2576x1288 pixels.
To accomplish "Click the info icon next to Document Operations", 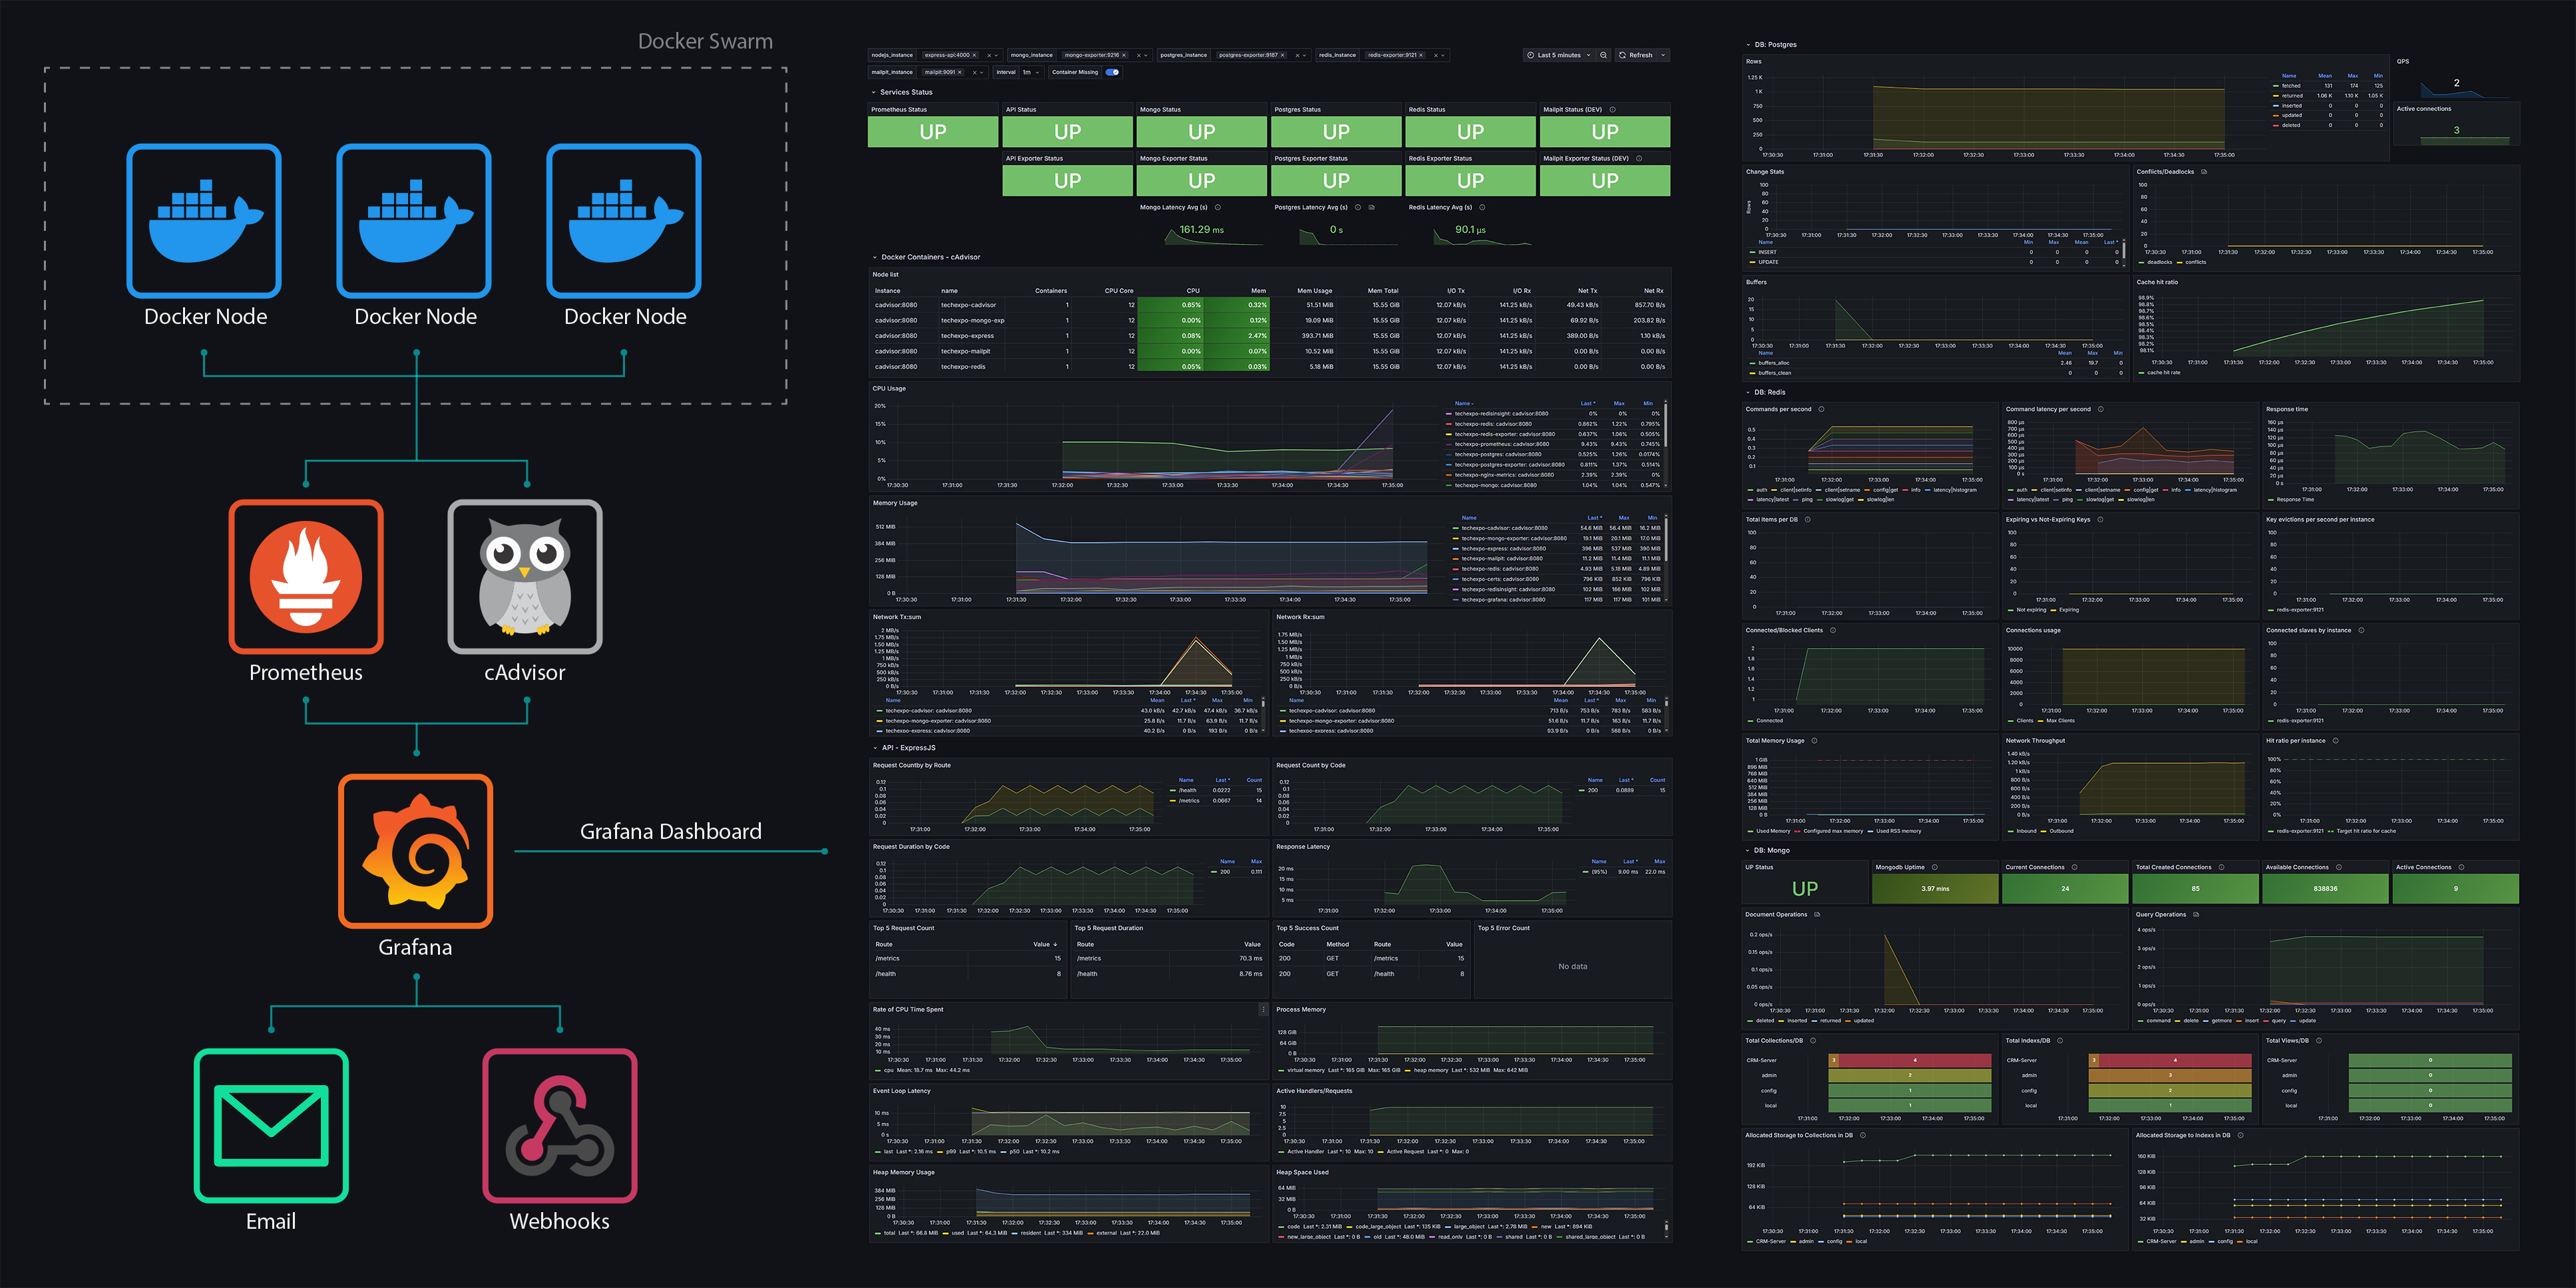I will 1817,914.
